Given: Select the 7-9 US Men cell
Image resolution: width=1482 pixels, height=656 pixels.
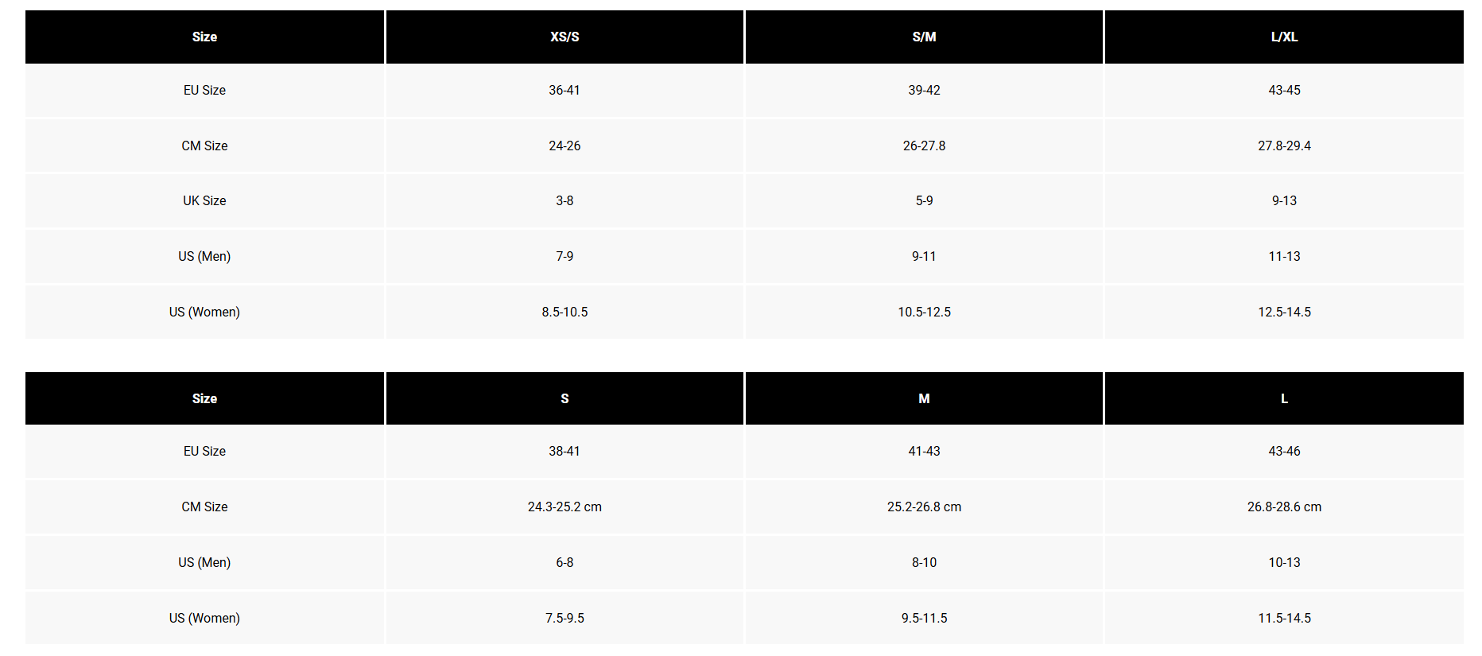Looking at the screenshot, I should click(564, 256).
